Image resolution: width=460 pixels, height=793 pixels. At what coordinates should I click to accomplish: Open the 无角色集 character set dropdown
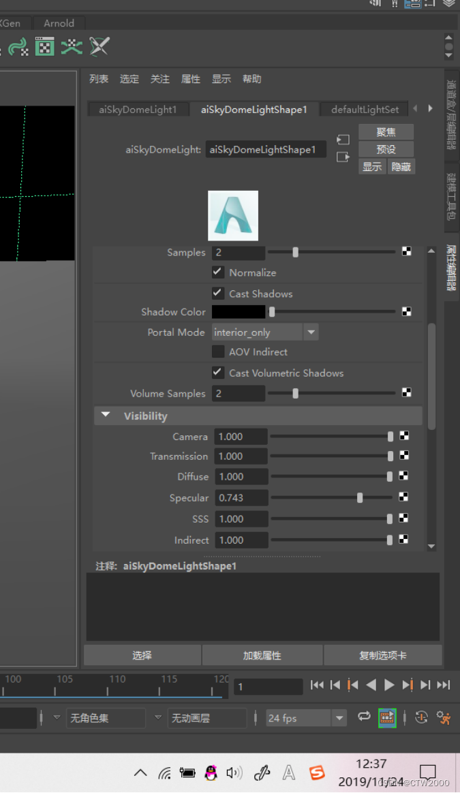click(x=106, y=718)
